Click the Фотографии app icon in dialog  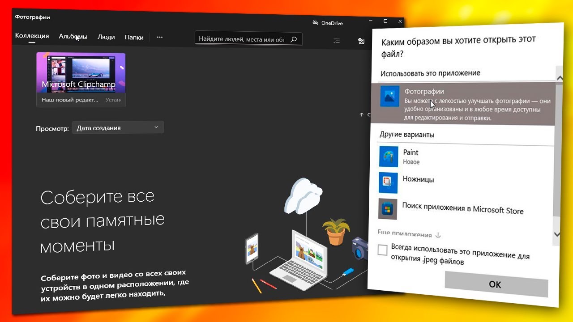[390, 96]
